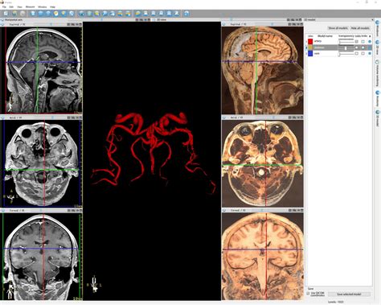381x305 pixels.
Task: Toggle the solid checkbox in the artery row
Action: 357,42
